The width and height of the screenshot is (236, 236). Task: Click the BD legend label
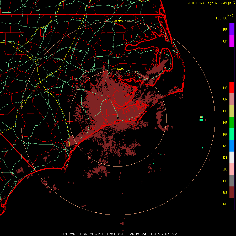click(x=225, y=111)
